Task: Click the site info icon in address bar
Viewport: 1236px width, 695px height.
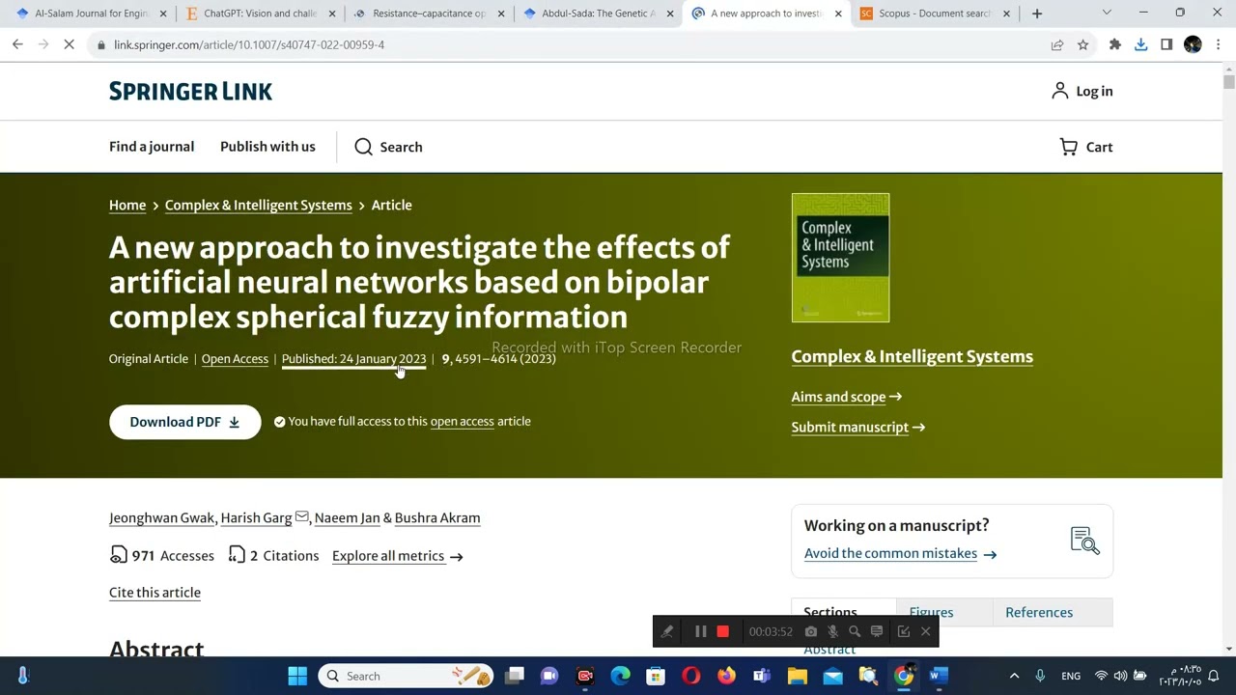Action: click(100, 44)
